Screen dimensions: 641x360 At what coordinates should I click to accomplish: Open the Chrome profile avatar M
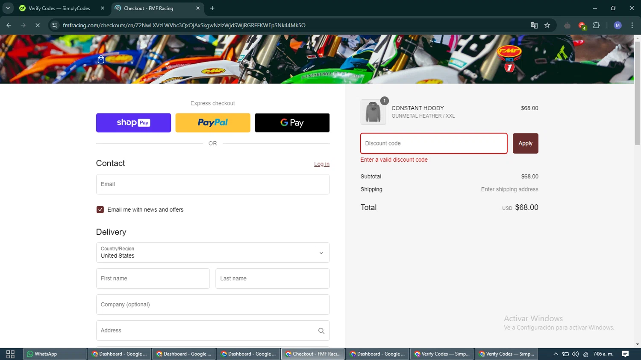point(617,25)
